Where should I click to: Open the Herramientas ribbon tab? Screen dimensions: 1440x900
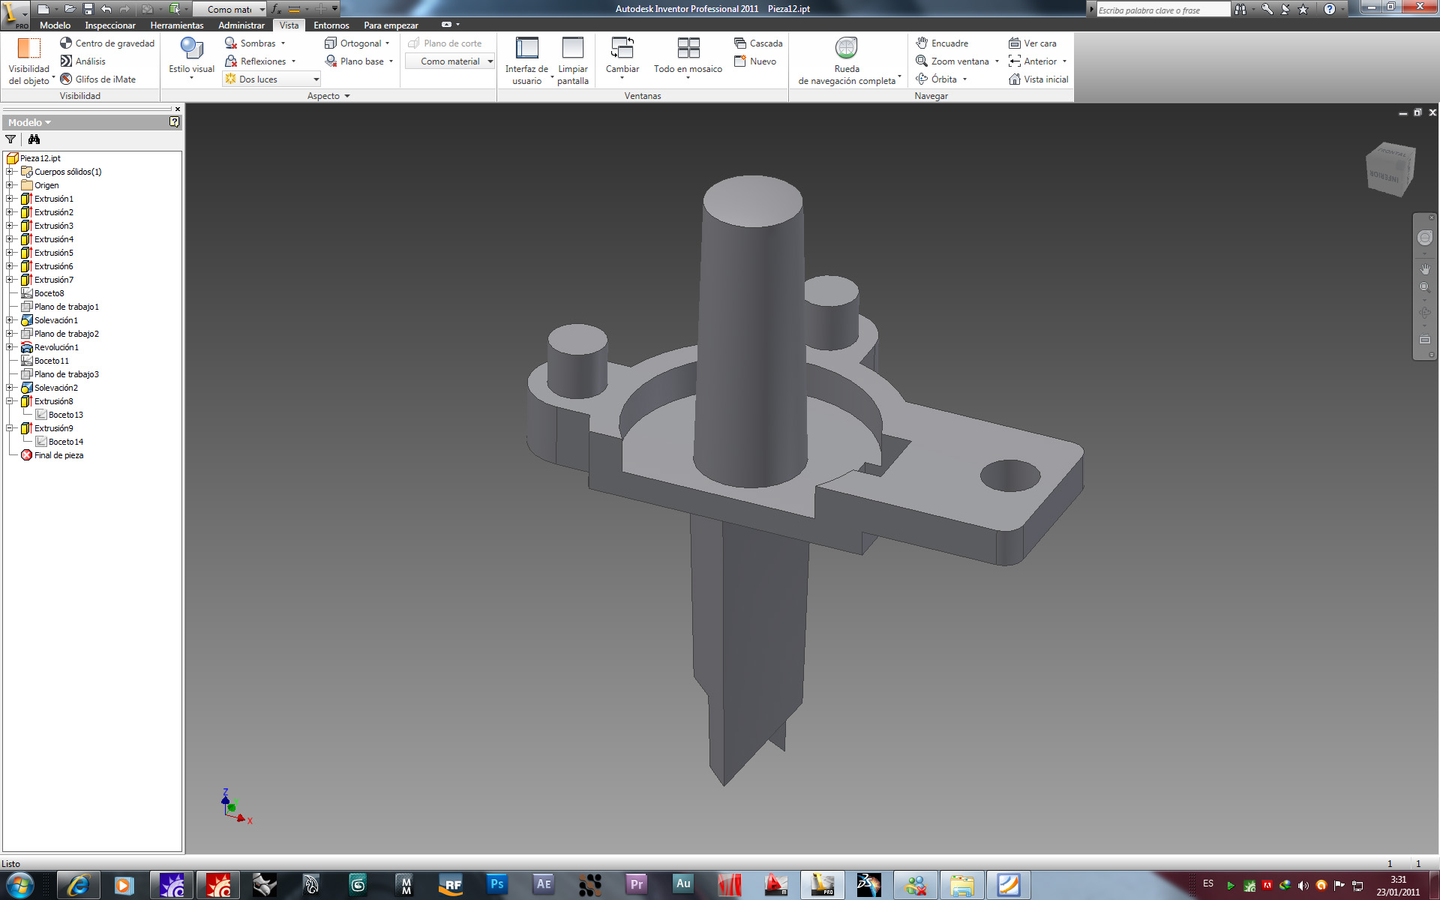(177, 25)
